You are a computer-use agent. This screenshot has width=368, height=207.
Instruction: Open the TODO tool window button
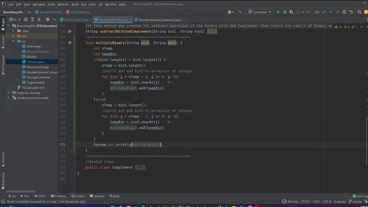(x=40, y=196)
